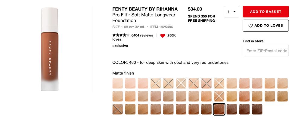
Task: Select the swatch right of the highlighted shade
Action: (232, 109)
